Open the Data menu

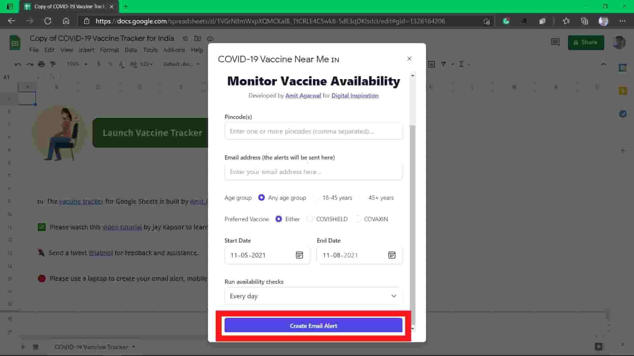pos(131,50)
